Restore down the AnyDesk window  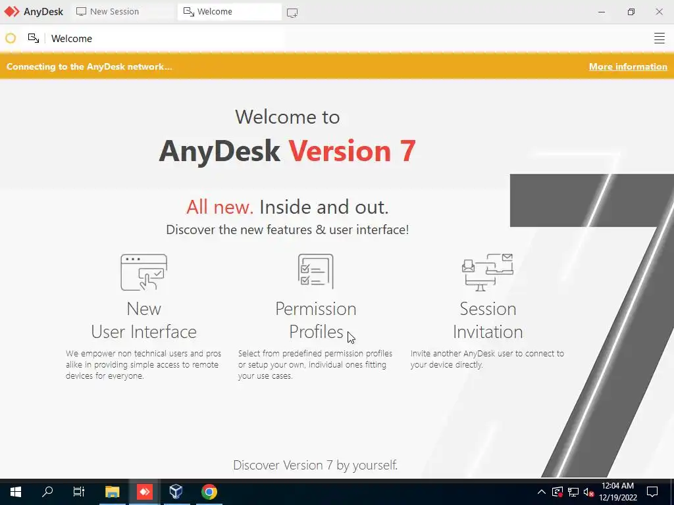(631, 12)
